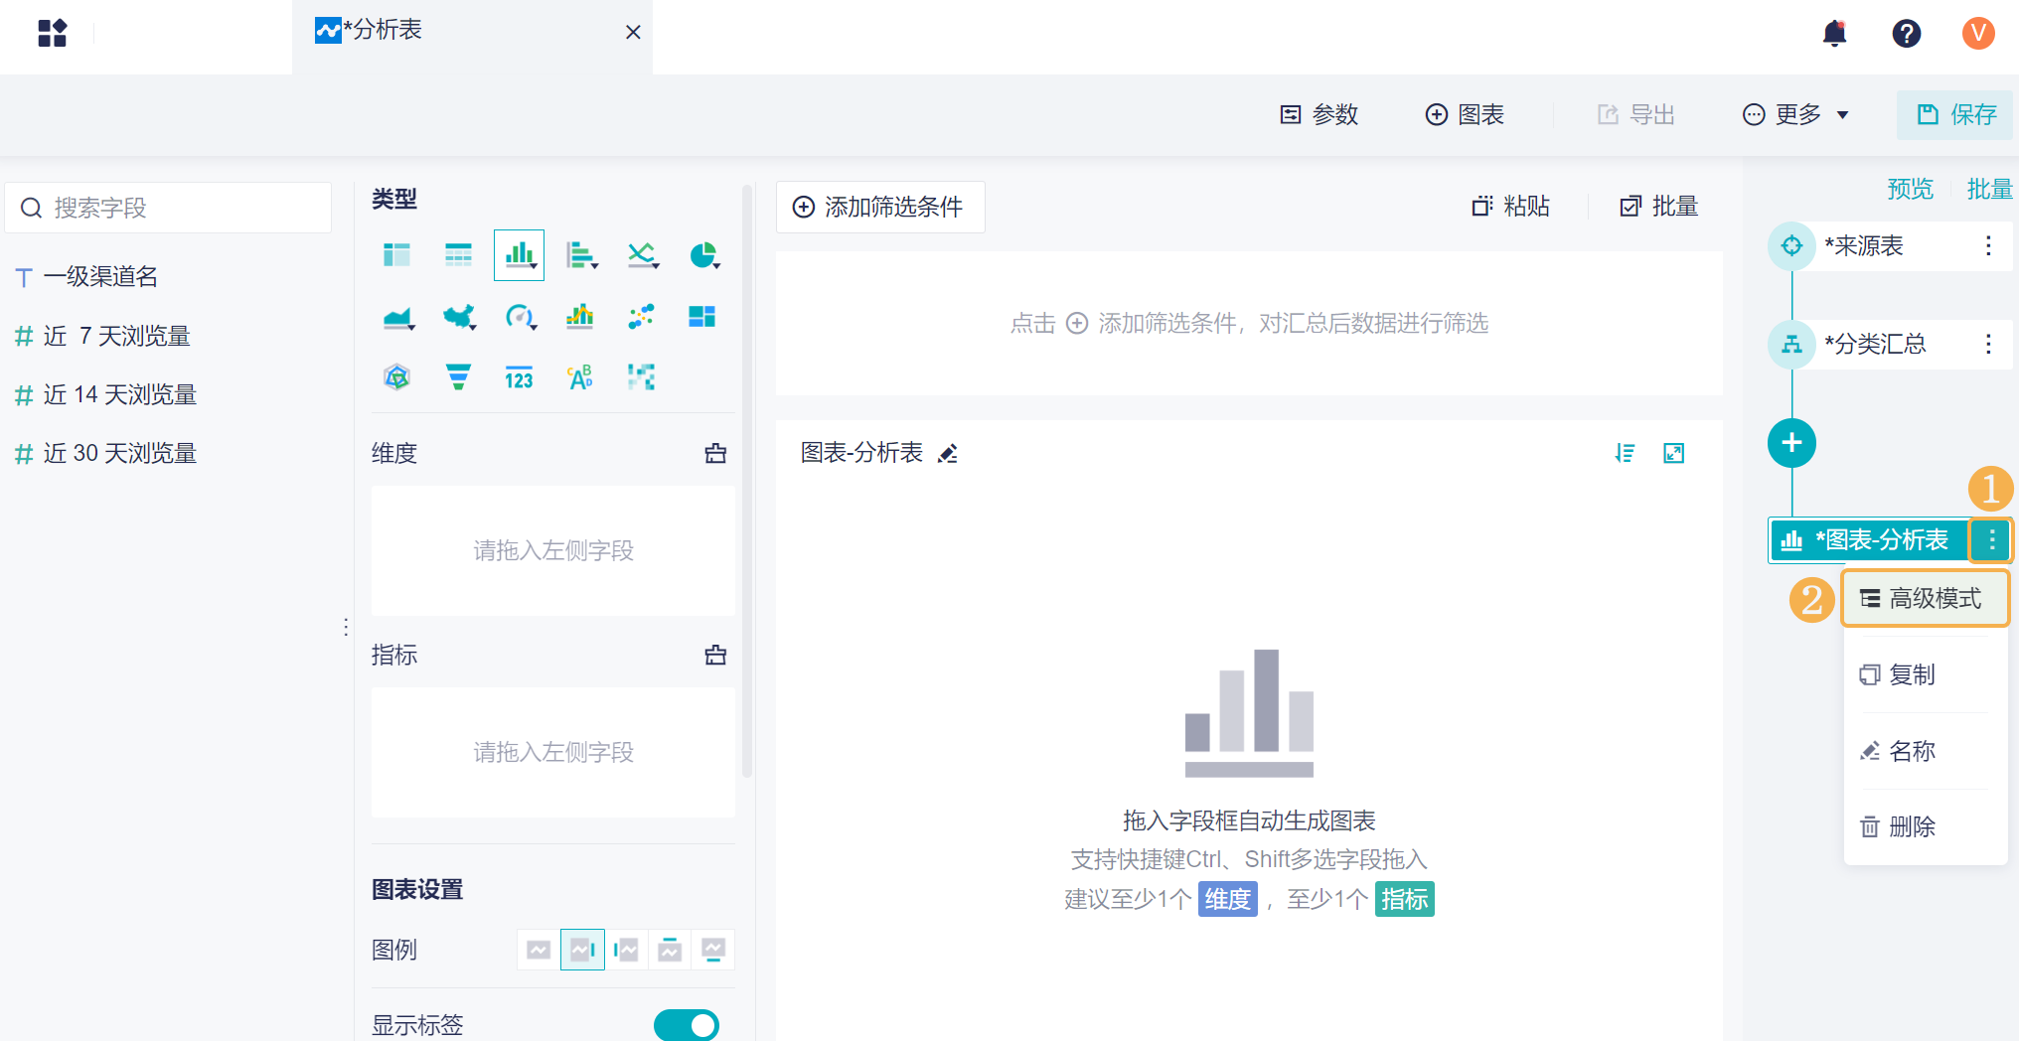This screenshot has height=1041, width=2019.
Task: Choose 名称 in the context menu
Action: [x=1926, y=752]
